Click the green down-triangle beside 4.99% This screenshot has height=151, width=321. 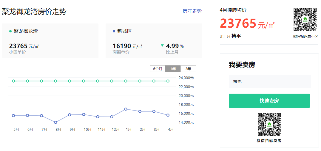coord(162,45)
